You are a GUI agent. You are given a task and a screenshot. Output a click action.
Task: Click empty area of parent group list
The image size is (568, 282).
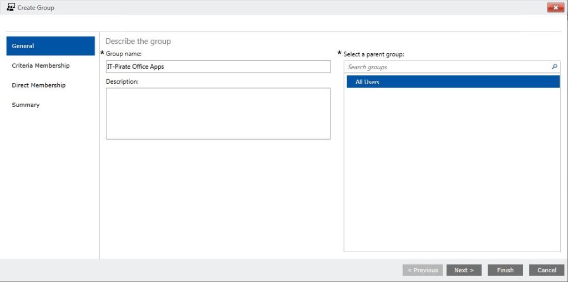click(452, 170)
